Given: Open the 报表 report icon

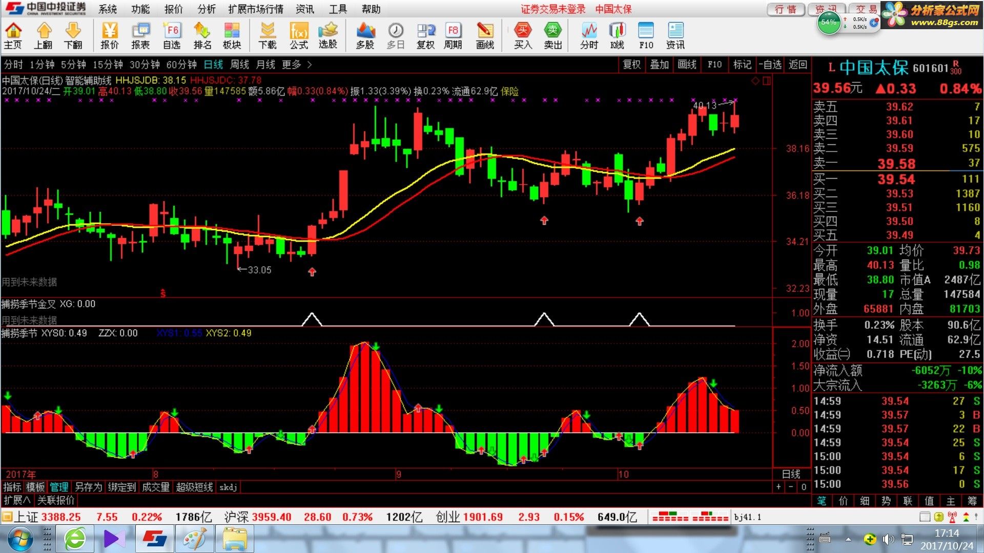Looking at the screenshot, I should click(140, 36).
